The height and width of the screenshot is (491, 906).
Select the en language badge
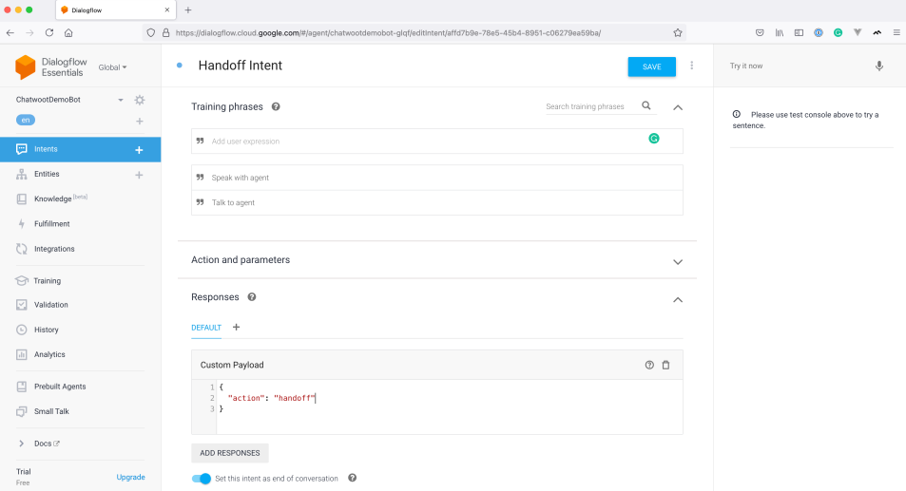pyautogui.click(x=26, y=120)
